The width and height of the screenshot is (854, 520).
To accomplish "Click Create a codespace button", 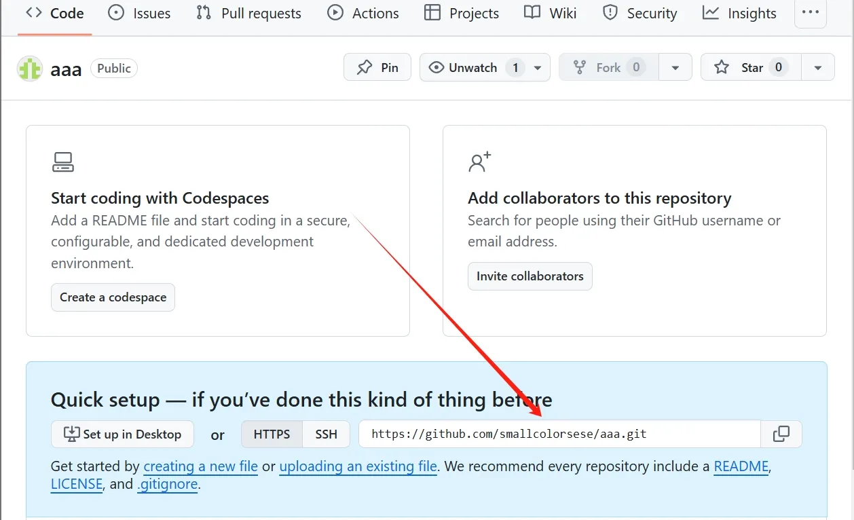I will (113, 297).
